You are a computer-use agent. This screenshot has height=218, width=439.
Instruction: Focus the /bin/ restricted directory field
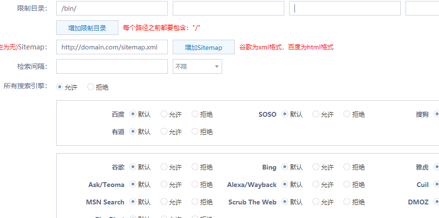point(112,8)
